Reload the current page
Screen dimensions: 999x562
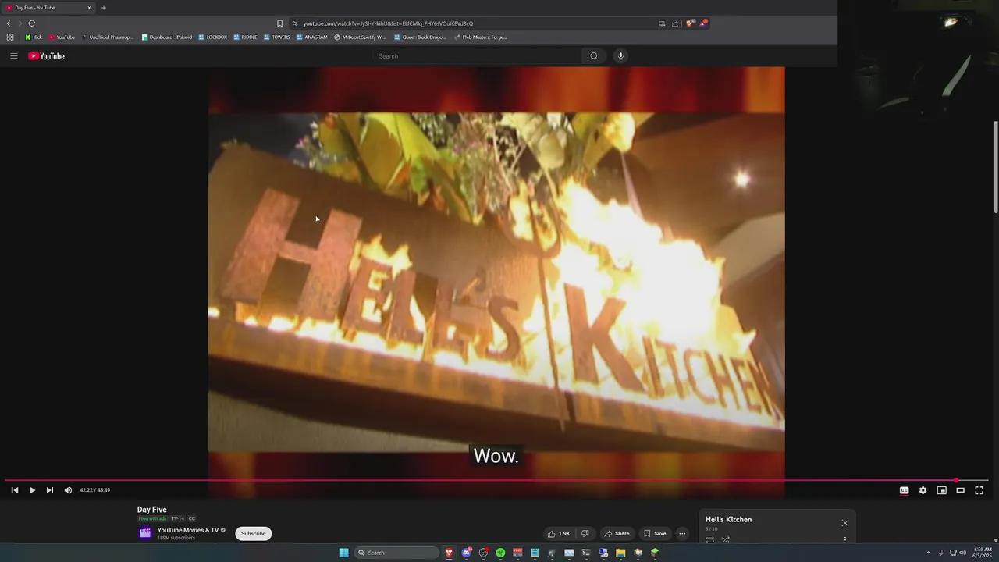(x=32, y=23)
